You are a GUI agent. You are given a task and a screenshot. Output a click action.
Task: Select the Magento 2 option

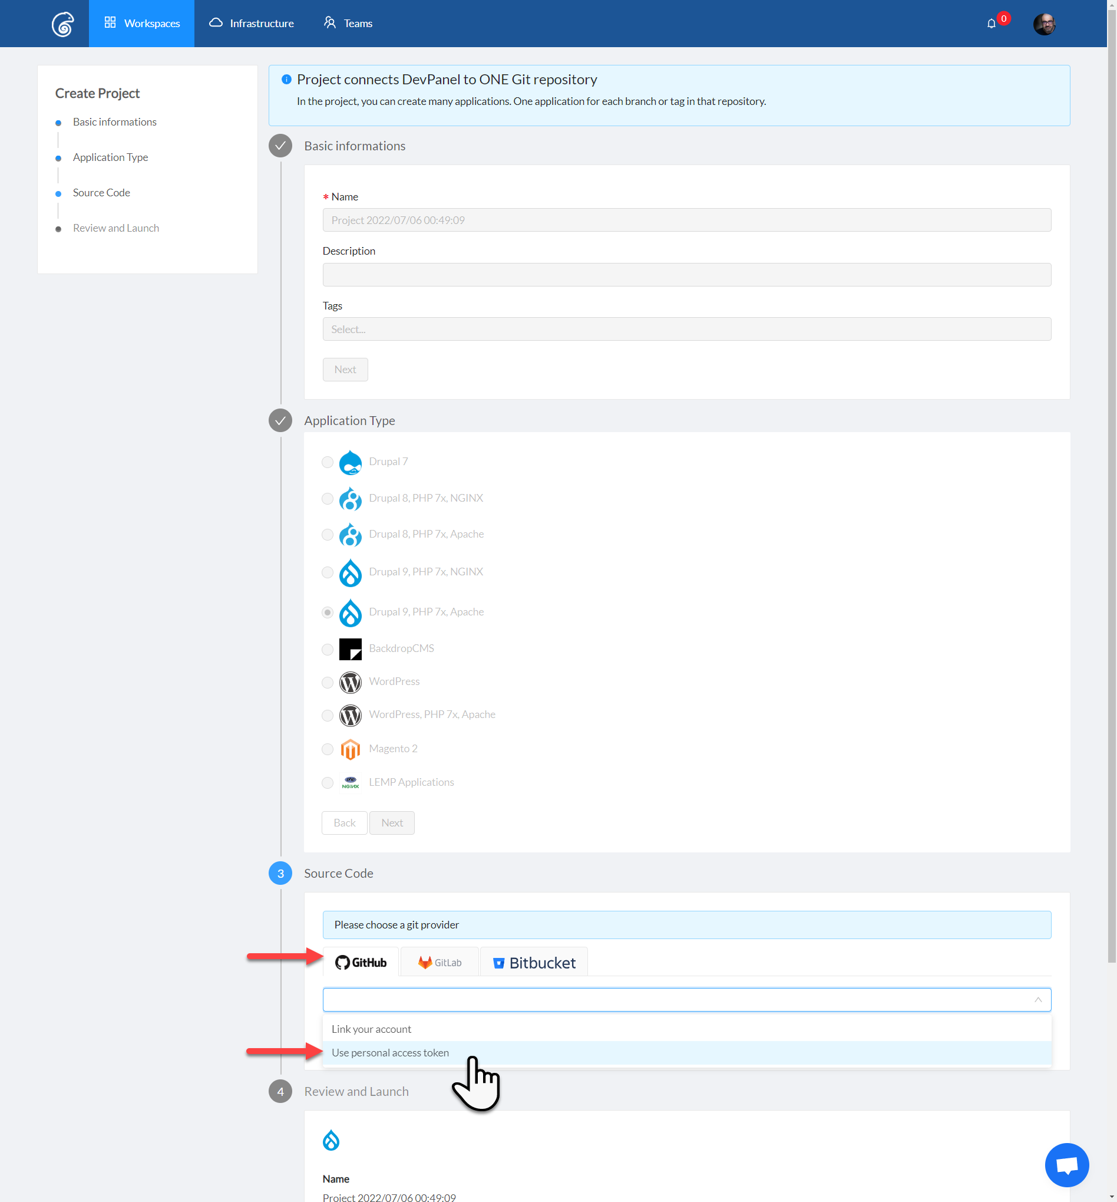click(328, 749)
